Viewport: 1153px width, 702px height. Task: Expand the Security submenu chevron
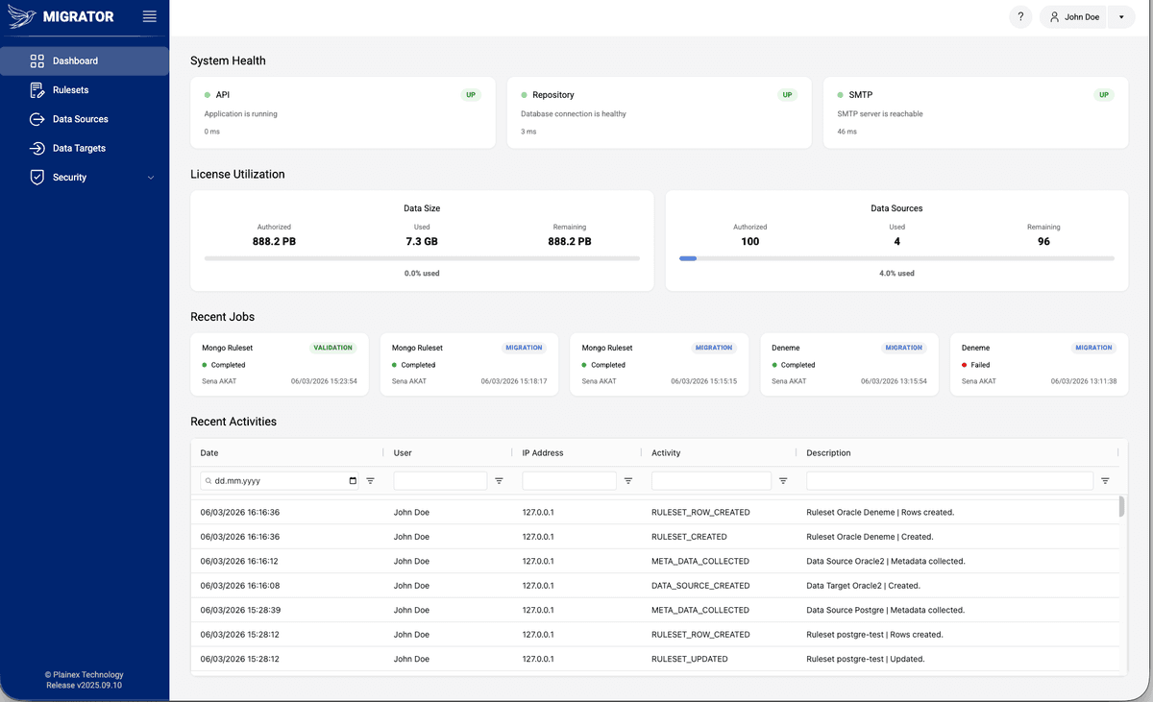click(151, 178)
